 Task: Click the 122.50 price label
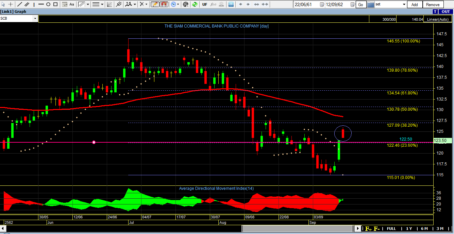[x=406, y=139]
